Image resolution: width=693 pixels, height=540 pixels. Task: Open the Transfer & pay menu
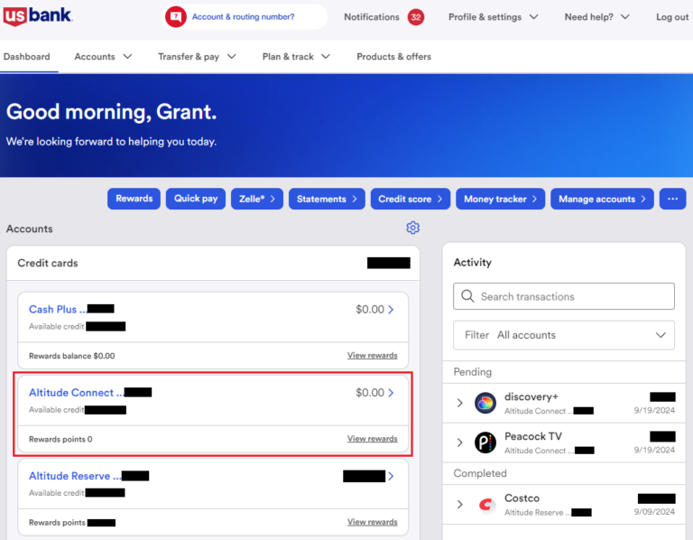pyautogui.click(x=197, y=57)
